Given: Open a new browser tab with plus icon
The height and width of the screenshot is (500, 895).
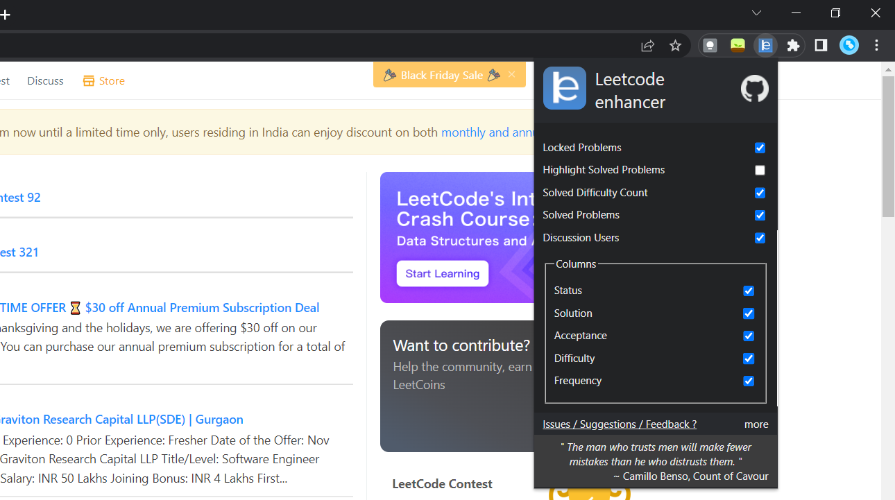Looking at the screenshot, I should 5,15.
